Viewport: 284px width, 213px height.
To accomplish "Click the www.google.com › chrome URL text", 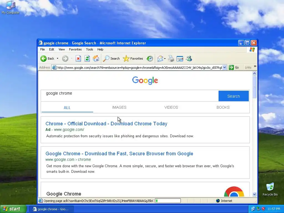I will 68,159.
